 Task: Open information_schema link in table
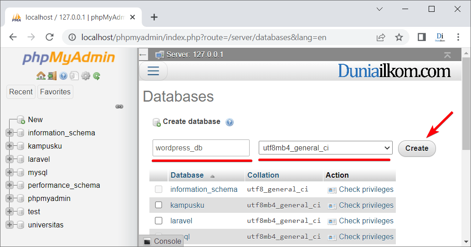[204, 189]
